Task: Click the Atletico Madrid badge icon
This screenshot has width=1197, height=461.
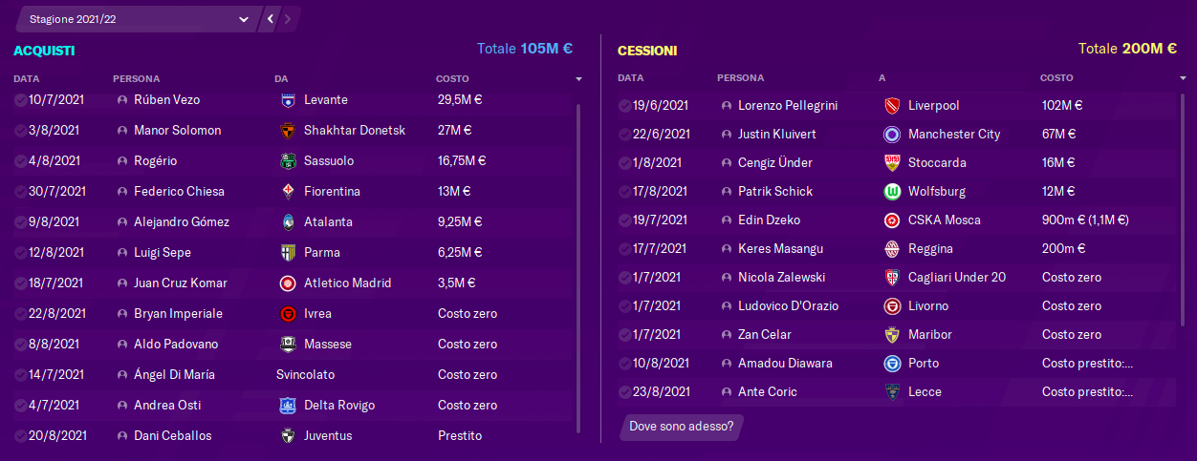Action: coord(288,283)
